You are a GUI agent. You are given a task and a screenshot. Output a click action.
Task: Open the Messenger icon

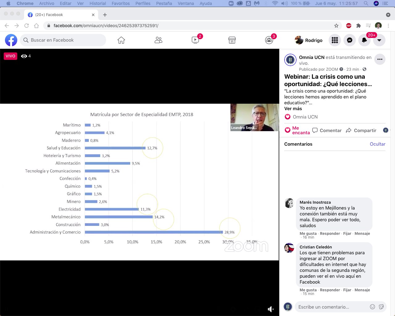[350, 40]
